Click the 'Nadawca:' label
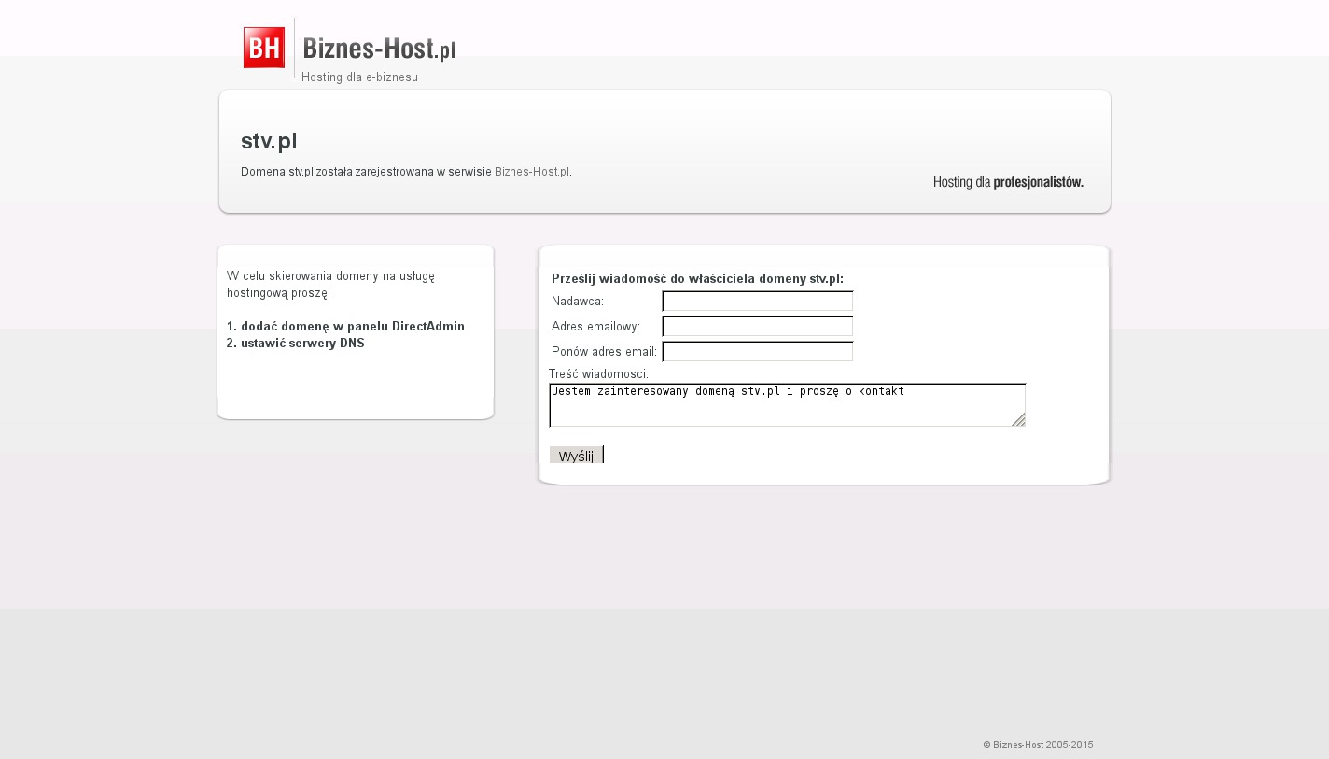Screen dimensions: 1329x759 (x=578, y=302)
